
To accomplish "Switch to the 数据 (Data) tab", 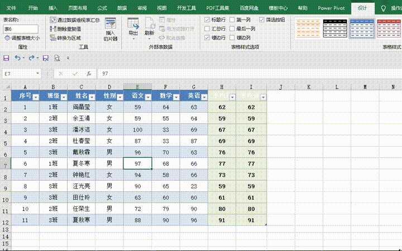I will click(122, 8).
